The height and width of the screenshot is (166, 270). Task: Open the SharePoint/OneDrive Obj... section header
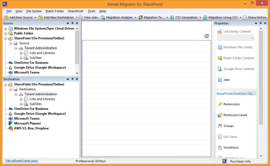pyautogui.click(x=235, y=94)
